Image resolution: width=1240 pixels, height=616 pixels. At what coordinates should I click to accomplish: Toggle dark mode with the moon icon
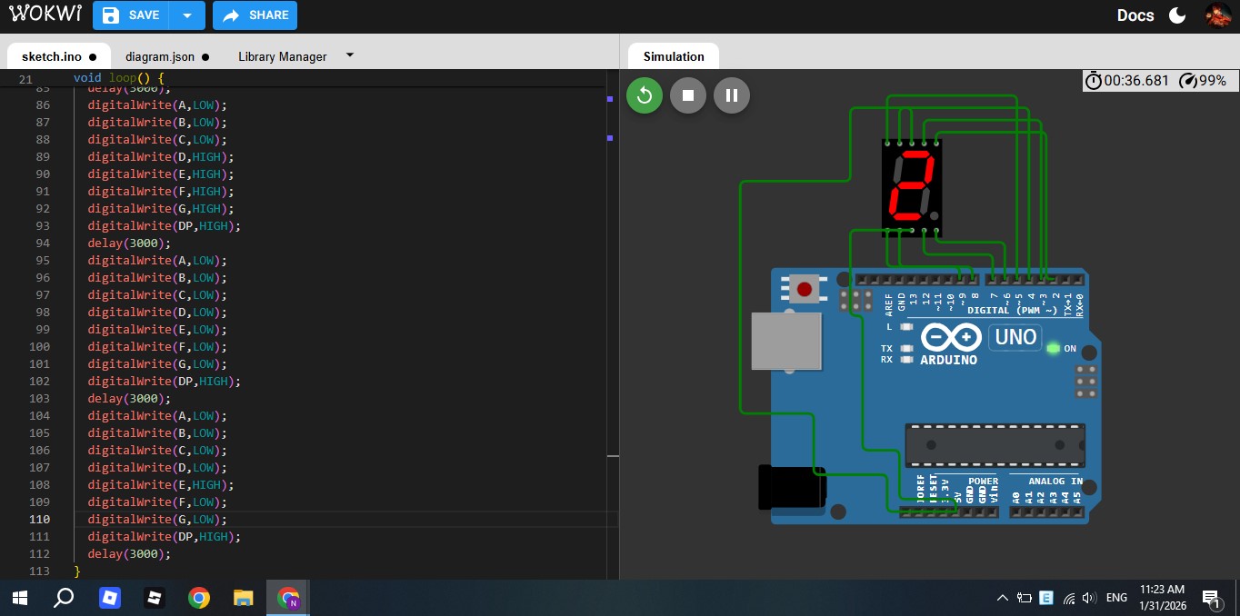tap(1177, 15)
